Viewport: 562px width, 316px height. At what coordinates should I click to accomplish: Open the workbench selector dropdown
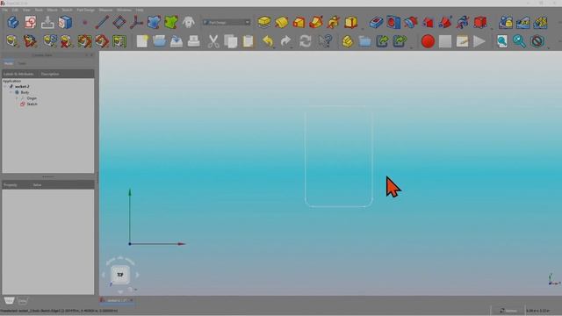[x=227, y=22]
